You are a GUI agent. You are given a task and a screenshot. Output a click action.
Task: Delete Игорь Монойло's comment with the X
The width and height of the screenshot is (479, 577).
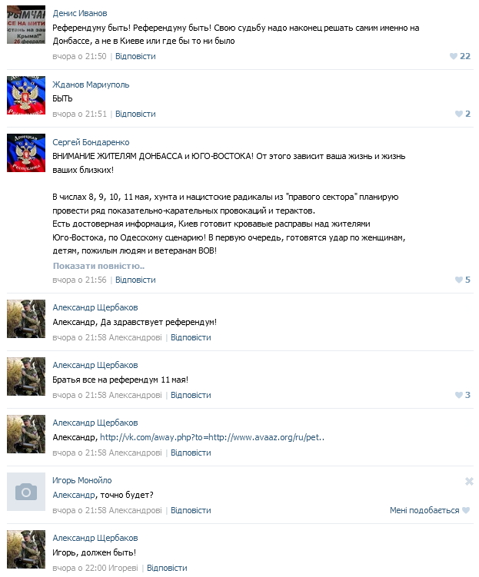coord(469,481)
